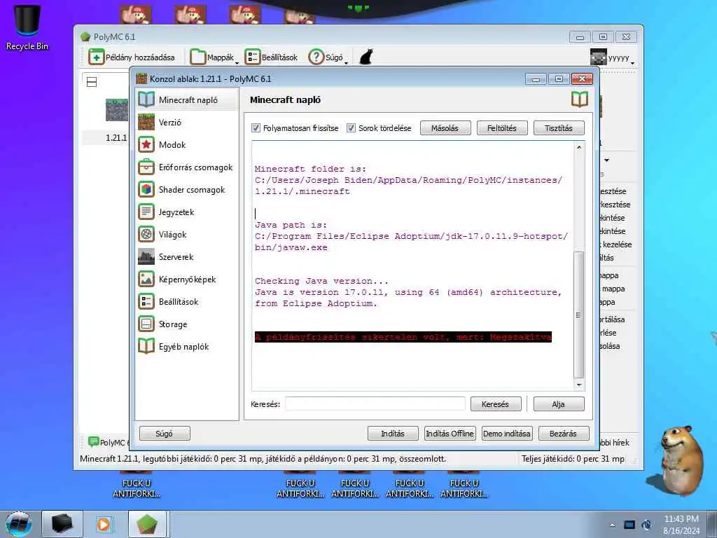The height and width of the screenshot is (538, 717).
Task: Click the black cat icon in toolbar
Action: point(366,57)
